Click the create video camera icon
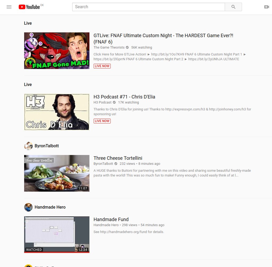This screenshot has width=272, height=267. pyautogui.click(x=267, y=7)
